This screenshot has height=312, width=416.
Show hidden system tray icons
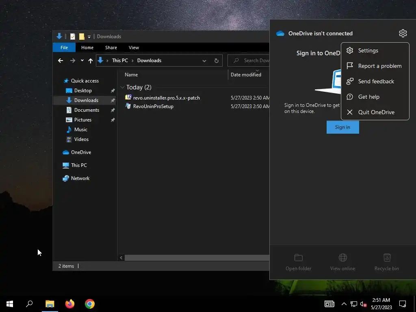pos(344,304)
